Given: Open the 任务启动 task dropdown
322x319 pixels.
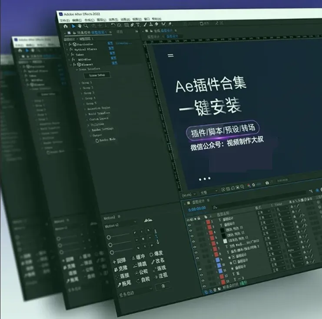Looking at the screenshot, I should 136,292.
